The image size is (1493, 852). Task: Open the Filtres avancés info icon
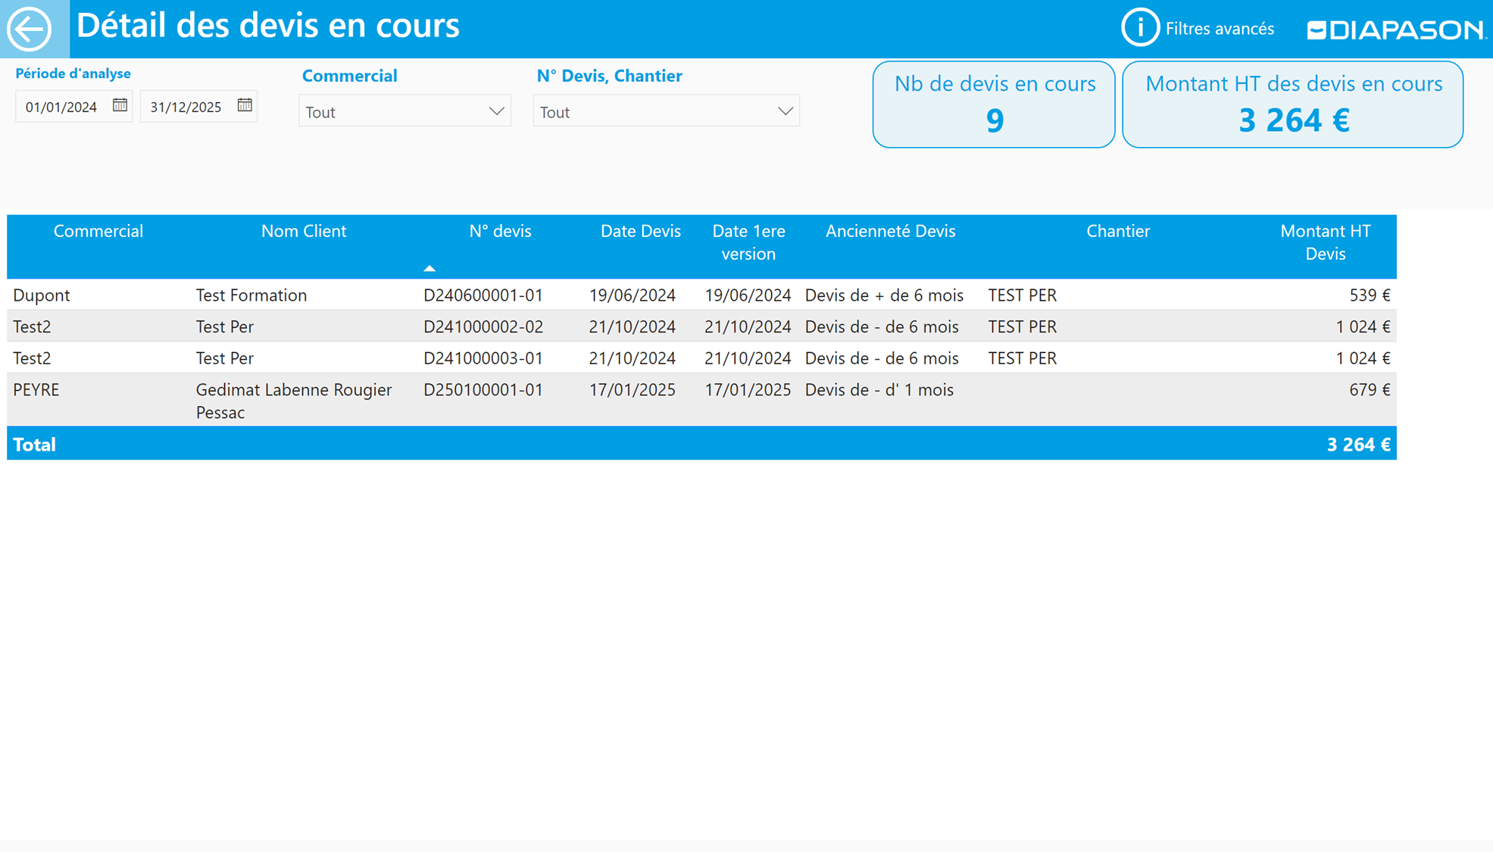click(x=1139, y=28)
